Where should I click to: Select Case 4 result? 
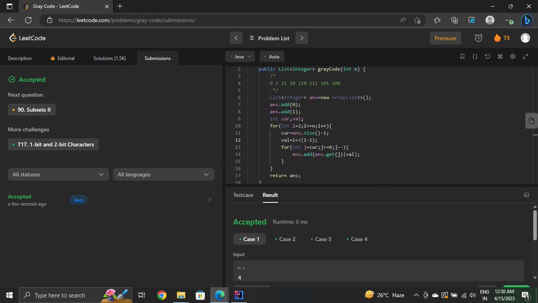tap(357, 239)
